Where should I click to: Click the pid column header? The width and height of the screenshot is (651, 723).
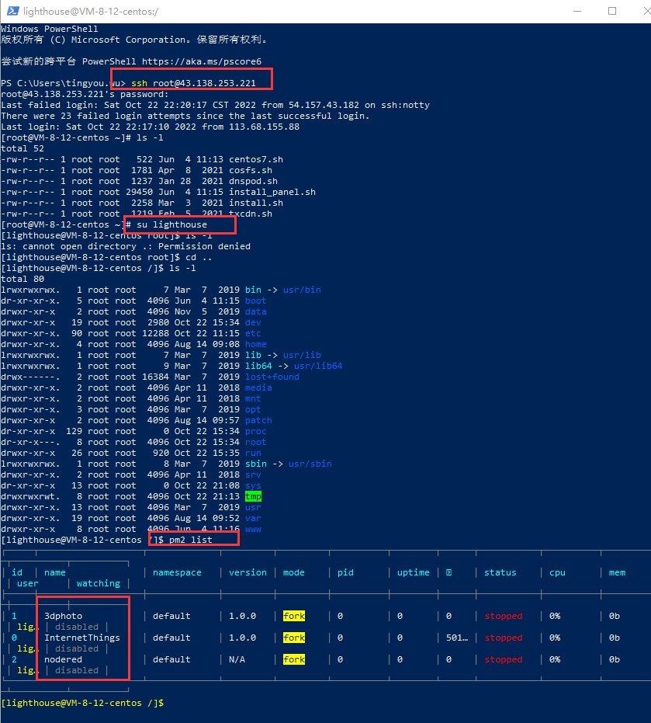click(345, 572)
